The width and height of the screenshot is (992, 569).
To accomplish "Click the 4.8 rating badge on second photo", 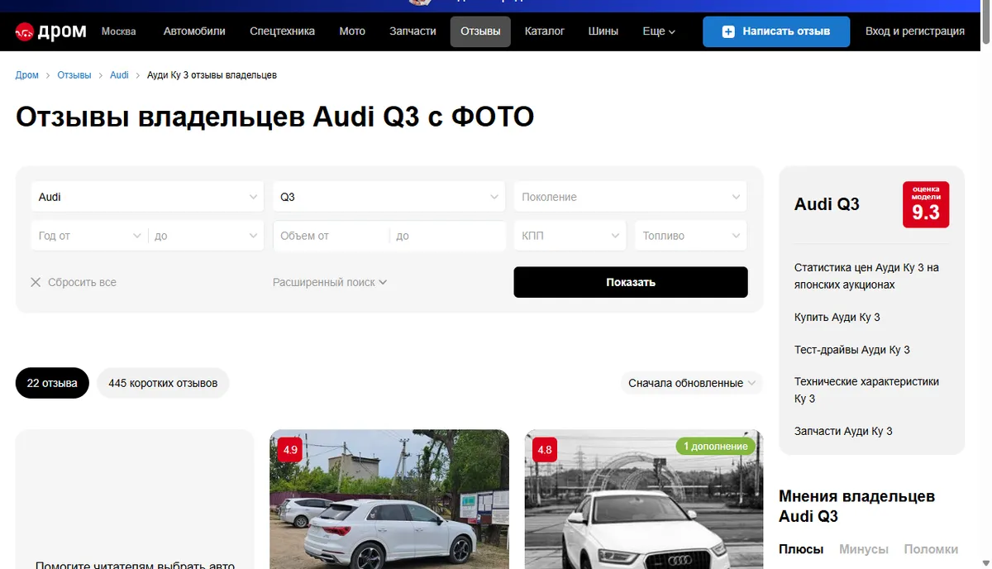I will [545, 450].
